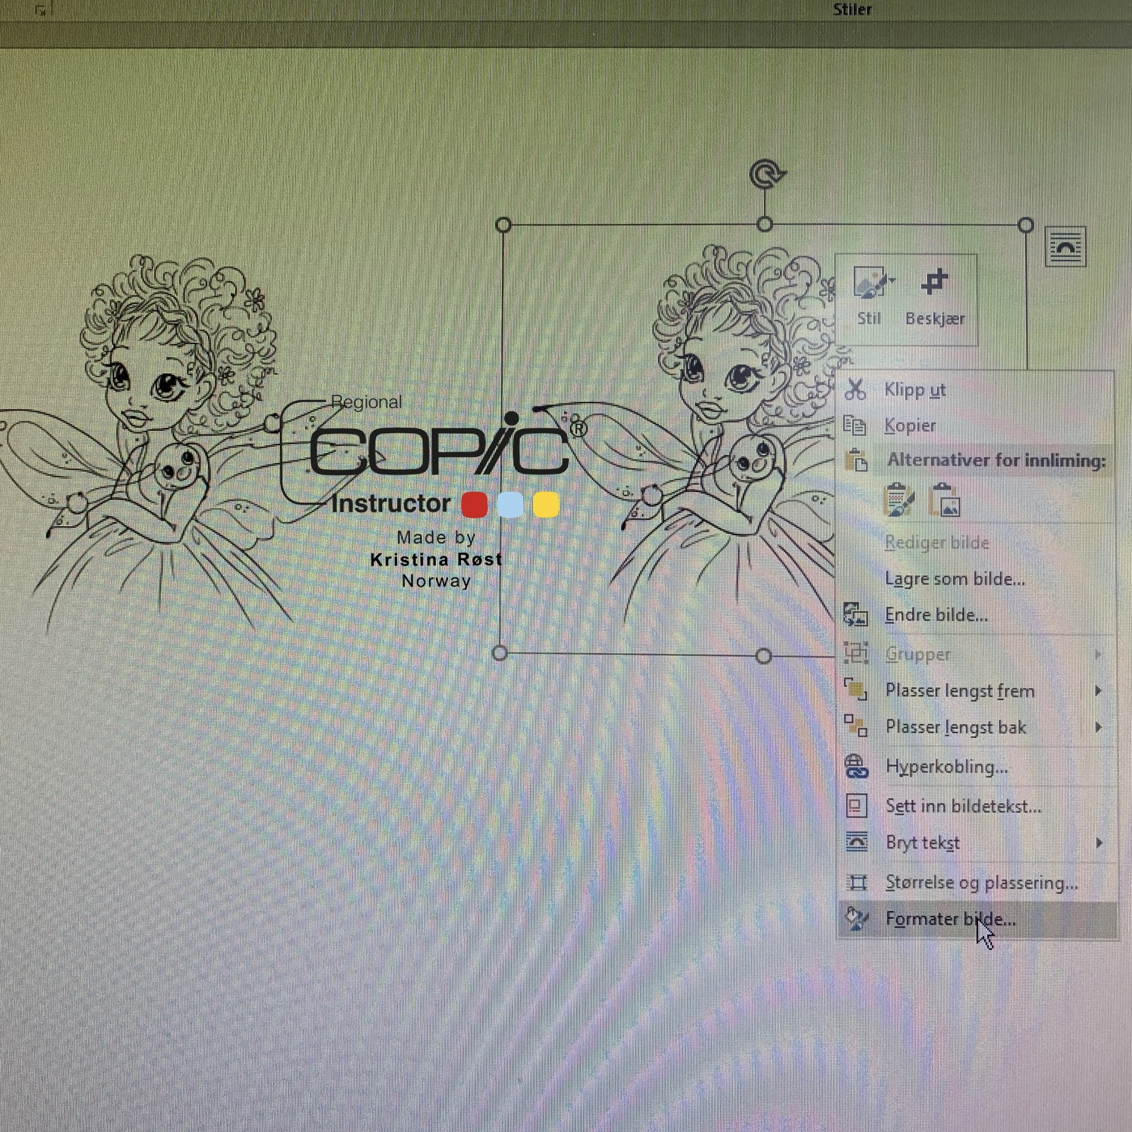This screenshot has width=1132, height=1132.
Task: Click the Alternativer for innliming clipboard icon
Action: point(856,460)
